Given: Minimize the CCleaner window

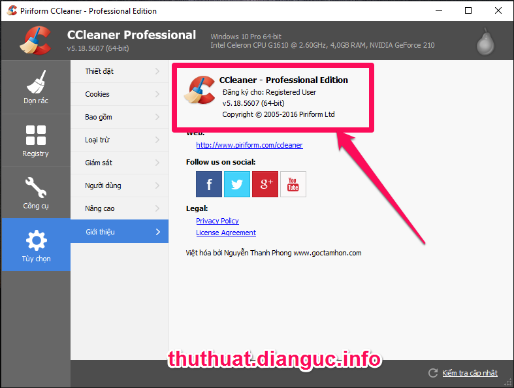Looking at the screenshot, I should point(439,10).
